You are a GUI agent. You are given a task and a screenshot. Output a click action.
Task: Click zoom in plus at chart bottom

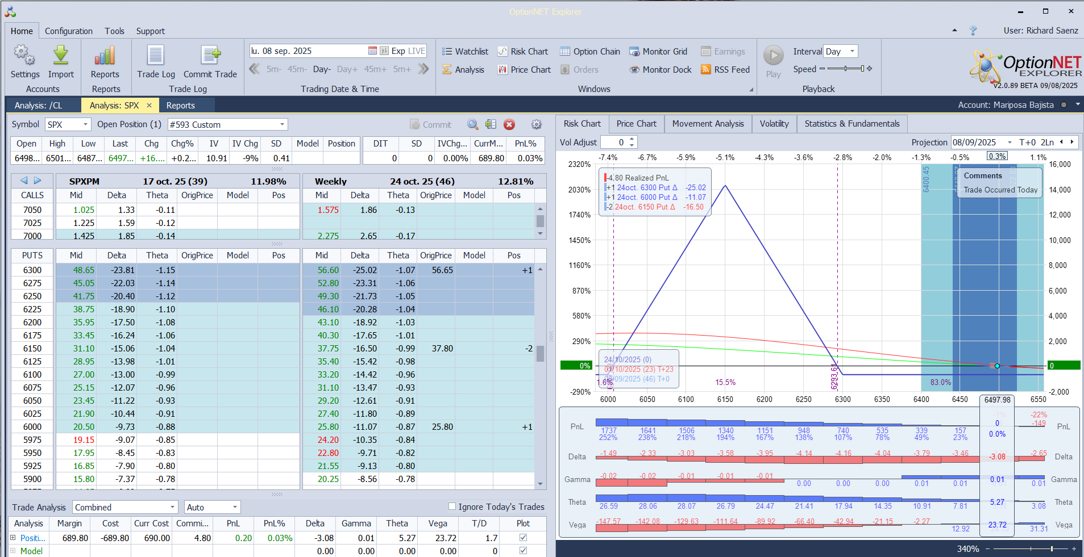[1074, 548]
